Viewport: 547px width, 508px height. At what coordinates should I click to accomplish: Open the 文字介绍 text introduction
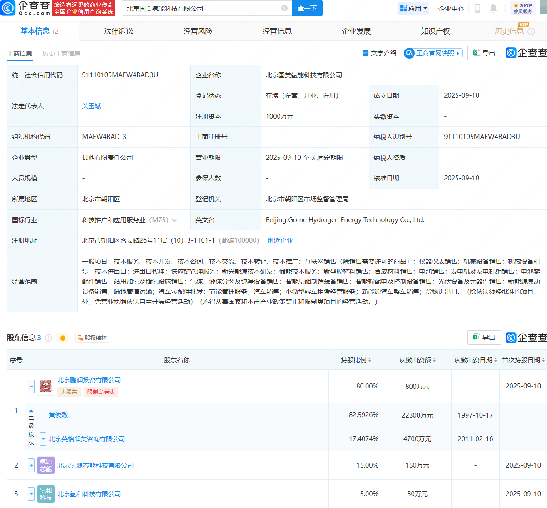pyautogui.click(x=379, y=53)
